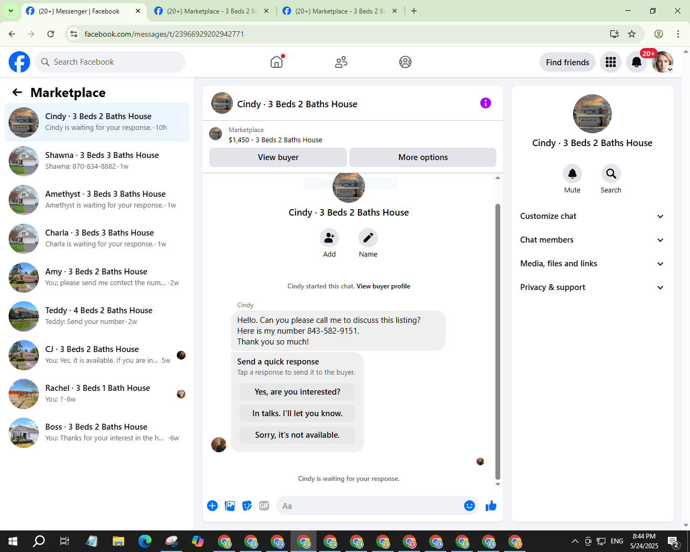Click the ENG language indicator

click(x=617, y=541)
